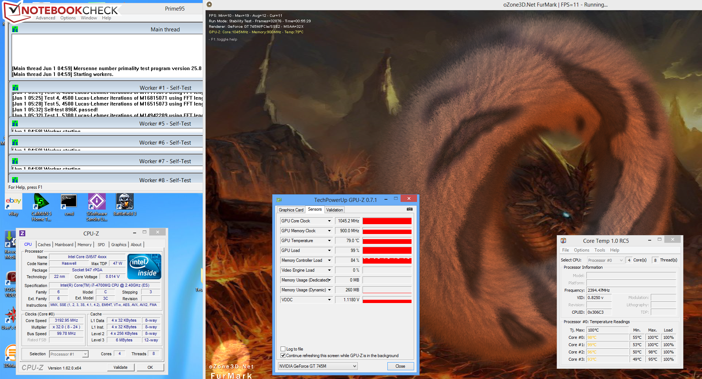Expand the GPU Temperature sensor dropdown
Screen dimensions: 702x379
pos(329,241)
